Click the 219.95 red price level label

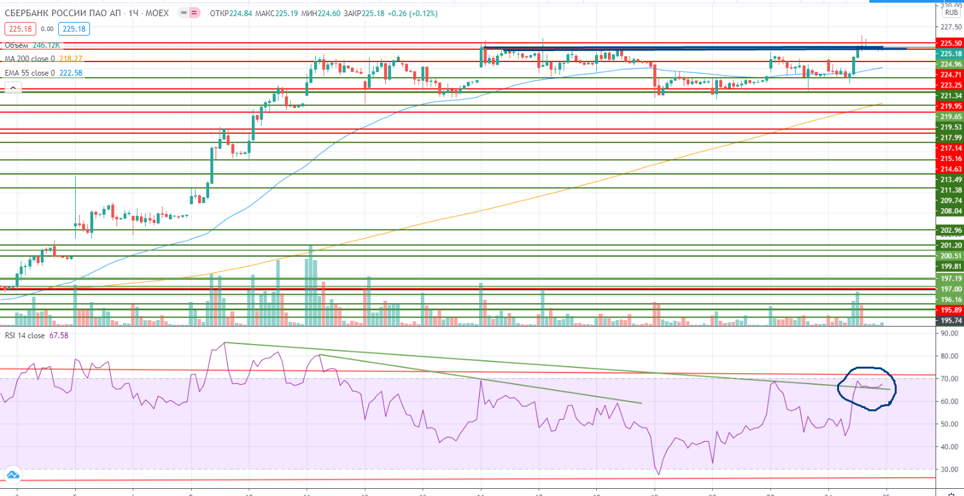pos(950,106)
